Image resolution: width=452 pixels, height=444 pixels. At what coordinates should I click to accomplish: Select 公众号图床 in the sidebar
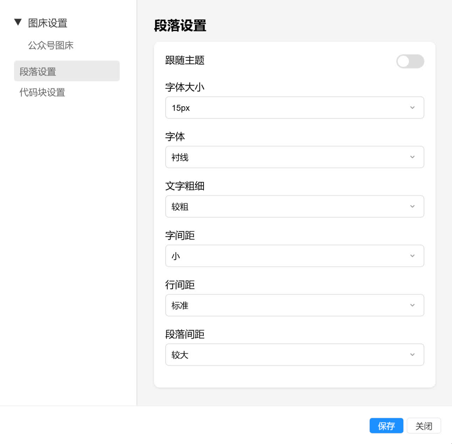coord(50,46)
